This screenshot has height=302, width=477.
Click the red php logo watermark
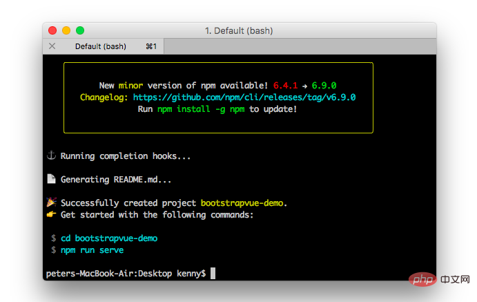point(423,279)
